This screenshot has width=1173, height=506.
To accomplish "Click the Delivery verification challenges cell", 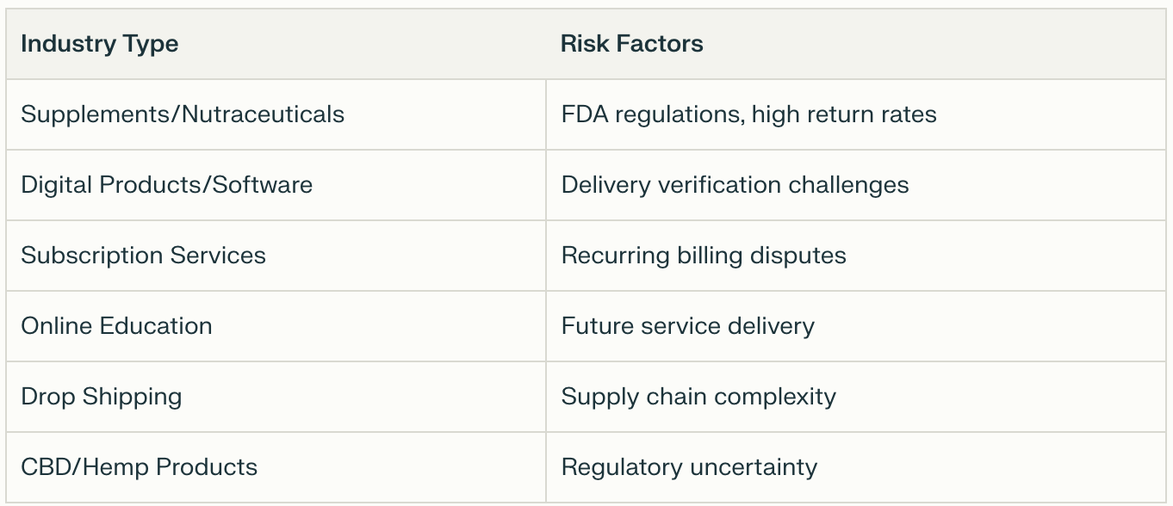I will tap(735, 185).
